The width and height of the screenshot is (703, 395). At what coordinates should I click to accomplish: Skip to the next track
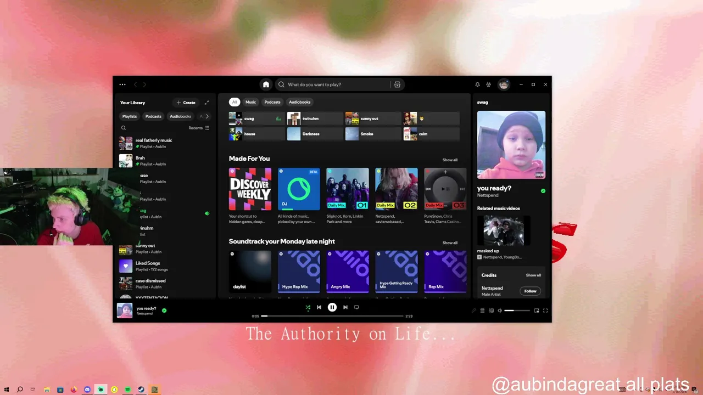pyautogui.click(x=345, y=307)
